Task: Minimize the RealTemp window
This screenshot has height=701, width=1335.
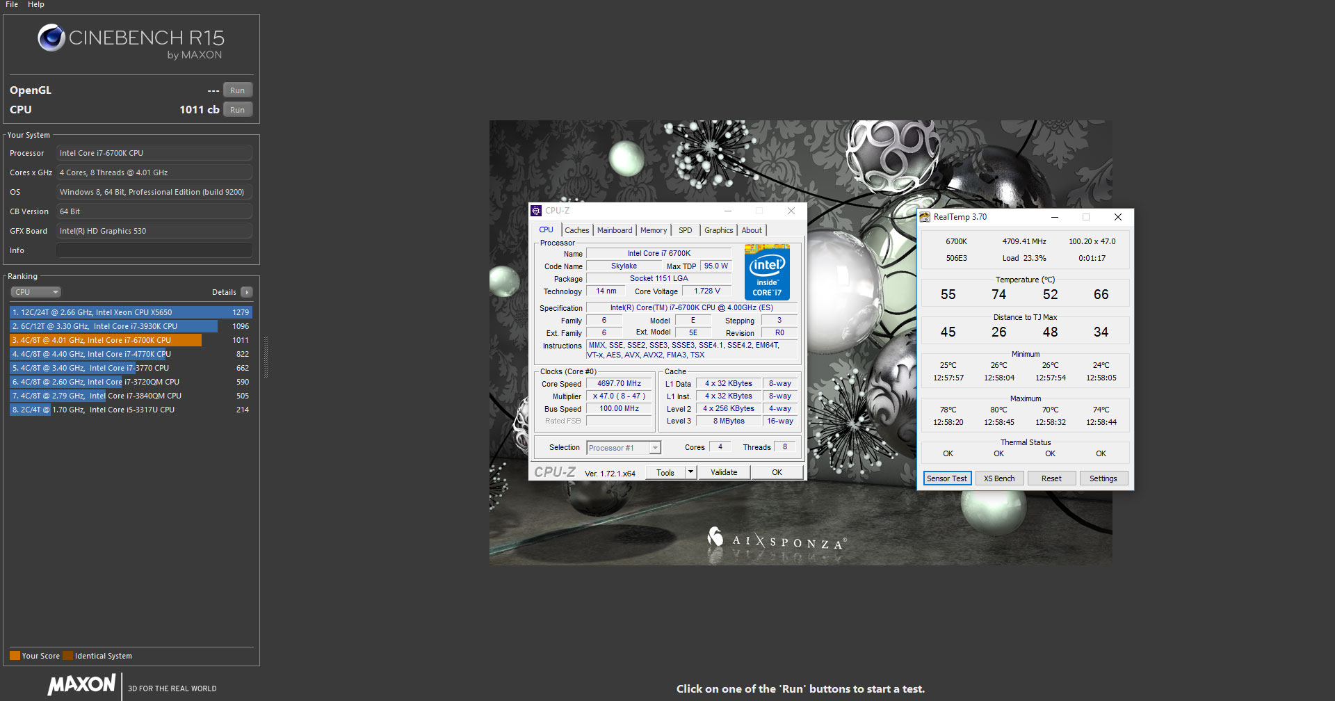Action: [x=1055, y=217]
